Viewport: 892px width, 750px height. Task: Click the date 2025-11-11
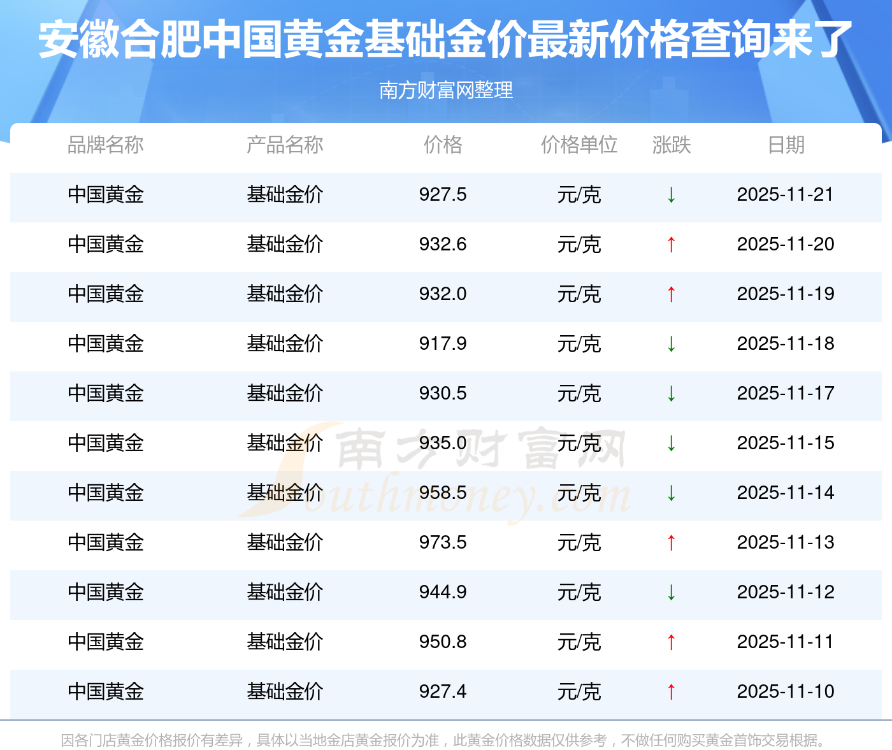point(786,642)
